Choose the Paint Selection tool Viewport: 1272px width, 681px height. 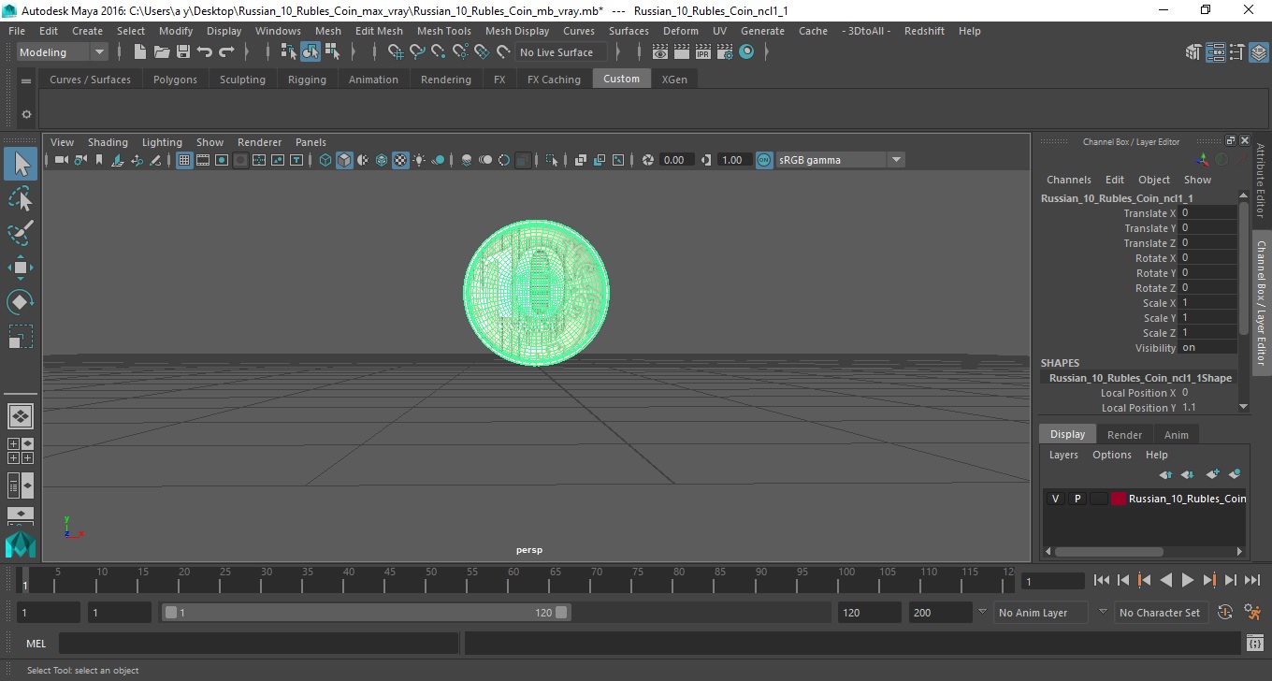[x=21, y=233]
